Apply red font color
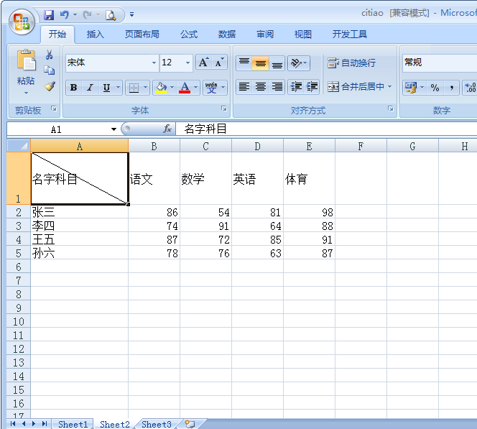477x429 pixels. pos(185,88)
